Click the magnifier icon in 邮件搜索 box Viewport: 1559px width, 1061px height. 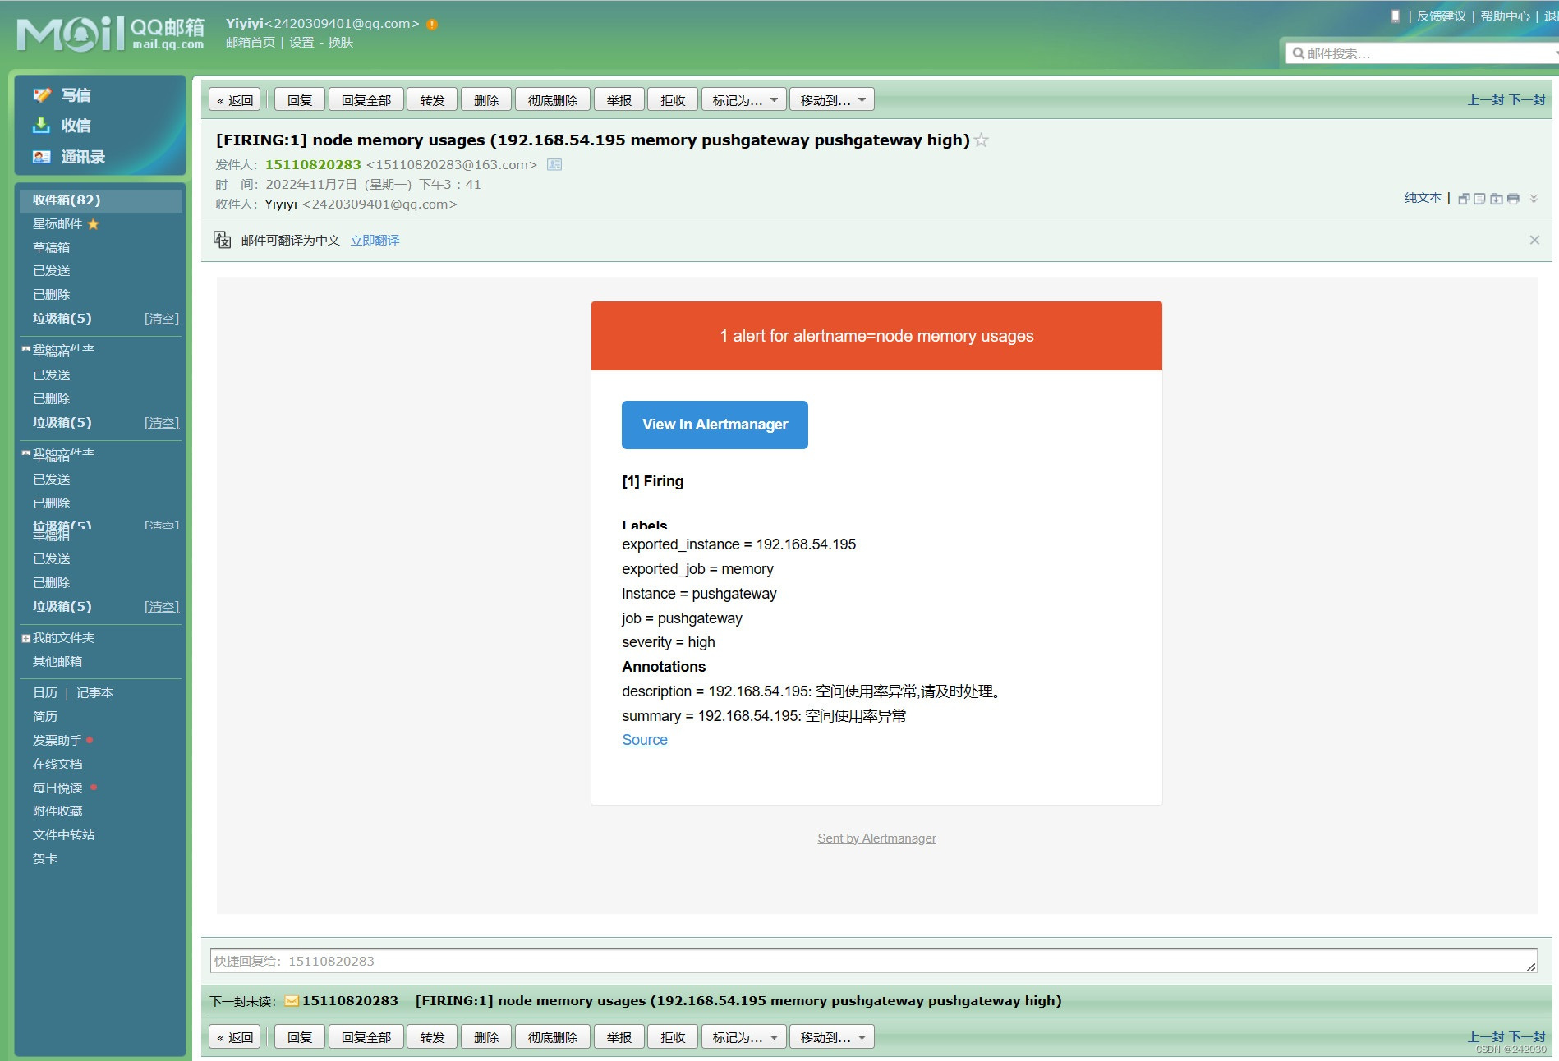pyautogui.click(x=1298, y=53)
